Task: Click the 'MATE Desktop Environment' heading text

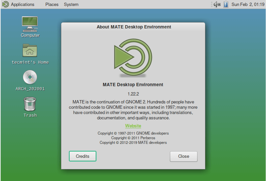Action: pos(133,85)
